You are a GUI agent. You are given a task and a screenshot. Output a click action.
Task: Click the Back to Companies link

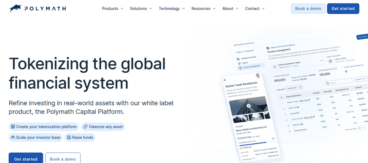(244, 51)
